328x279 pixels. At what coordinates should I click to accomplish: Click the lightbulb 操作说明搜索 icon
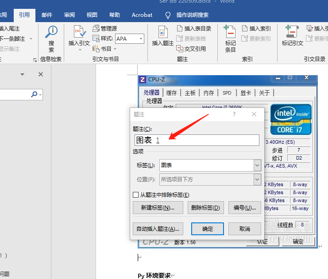point(168,15)
